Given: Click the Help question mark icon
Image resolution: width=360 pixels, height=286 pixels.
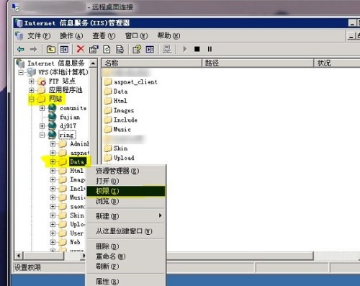Looking at the screenshot, I should (x=137, y=49).
